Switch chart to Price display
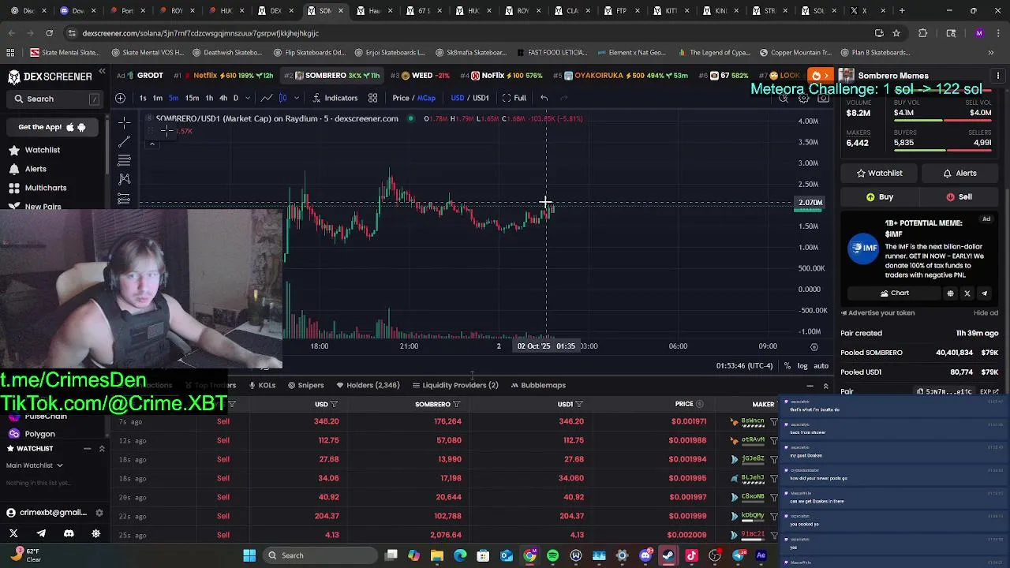The height and width of the screenshot is (568, 1010). pos(401,98)
